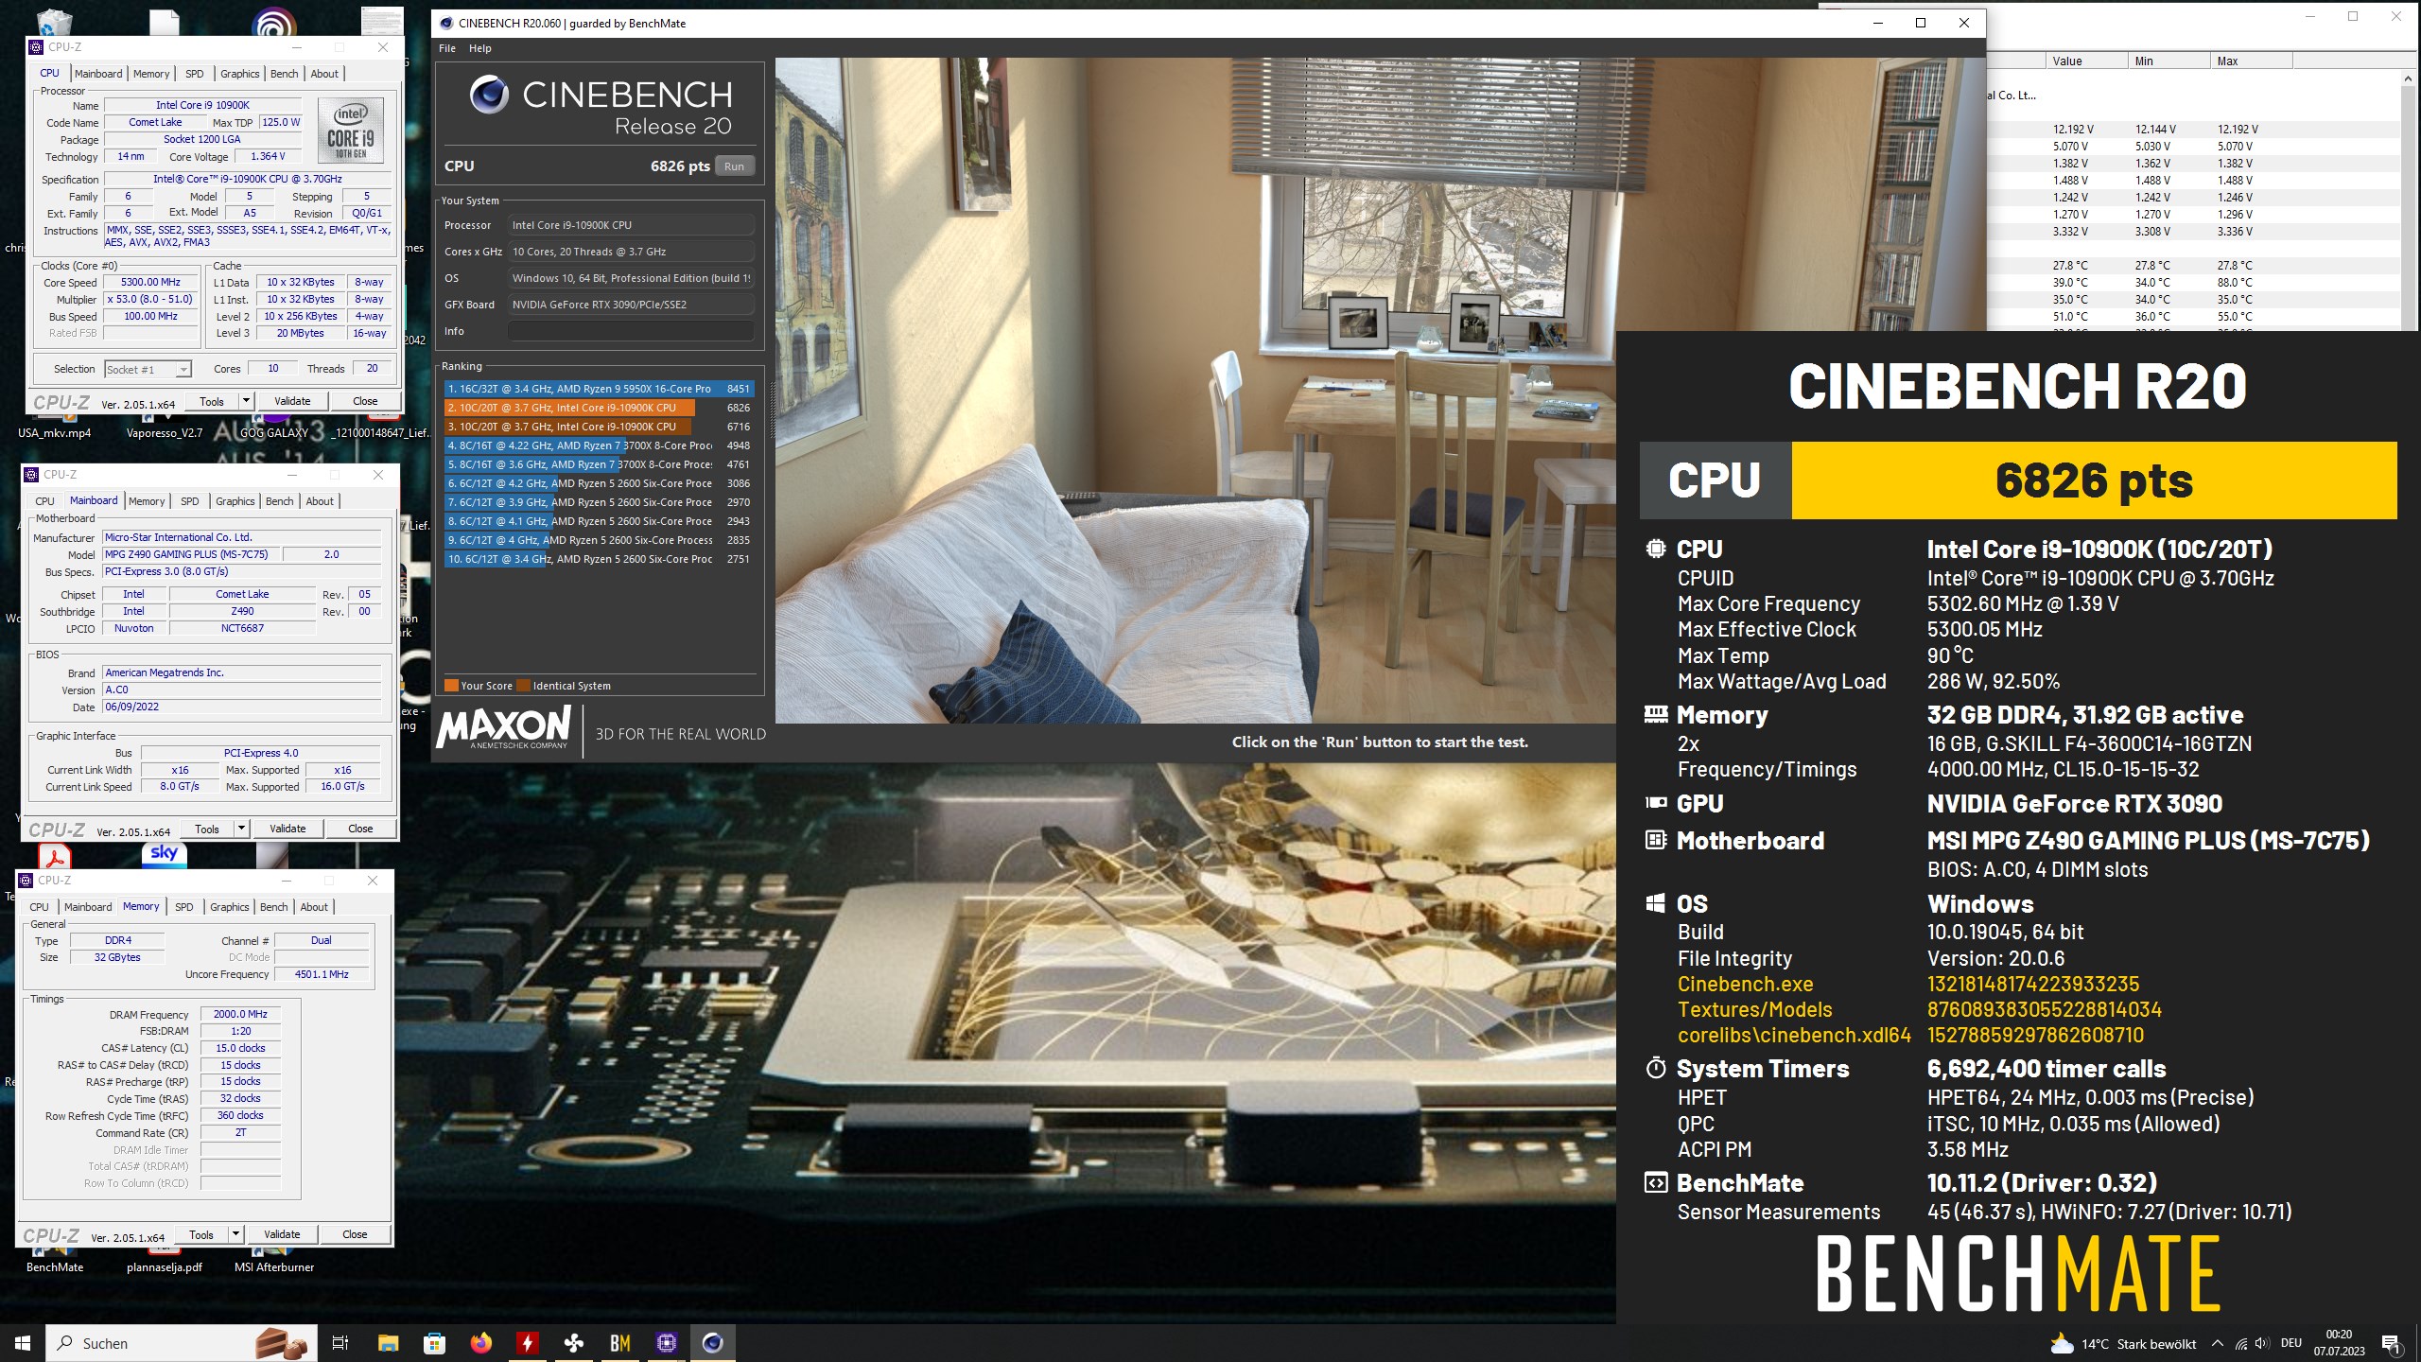
Task: Click the BIOS Version value A.C0 in CPU-Z
Action: point(242,690)
